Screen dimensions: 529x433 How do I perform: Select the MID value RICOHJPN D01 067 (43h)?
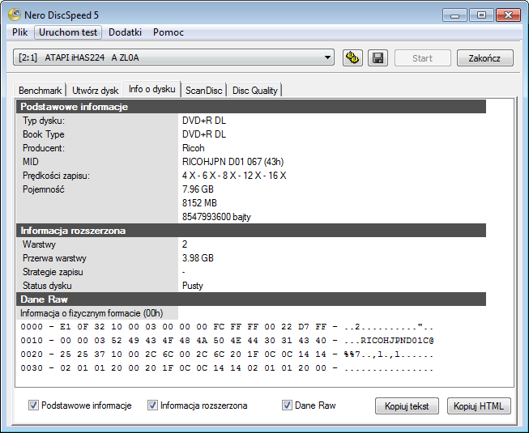(233, 162)
